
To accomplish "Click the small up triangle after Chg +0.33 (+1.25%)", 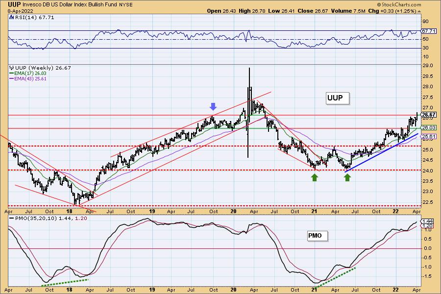I will 419,11.
